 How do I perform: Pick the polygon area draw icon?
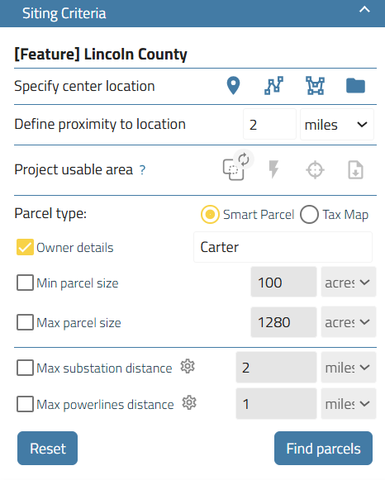click(x=315, y=86)
